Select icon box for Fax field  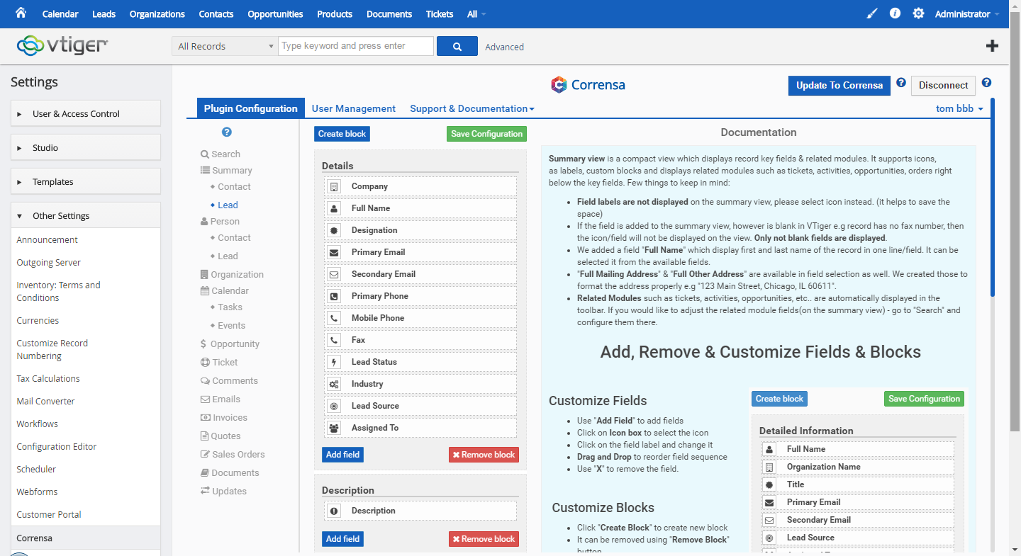[334, 340]
